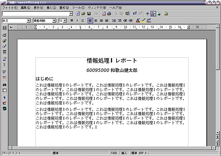The width and height of the screenshot is (221, 156).
Task: Select Justified alignment button
Action: [107, 21]
